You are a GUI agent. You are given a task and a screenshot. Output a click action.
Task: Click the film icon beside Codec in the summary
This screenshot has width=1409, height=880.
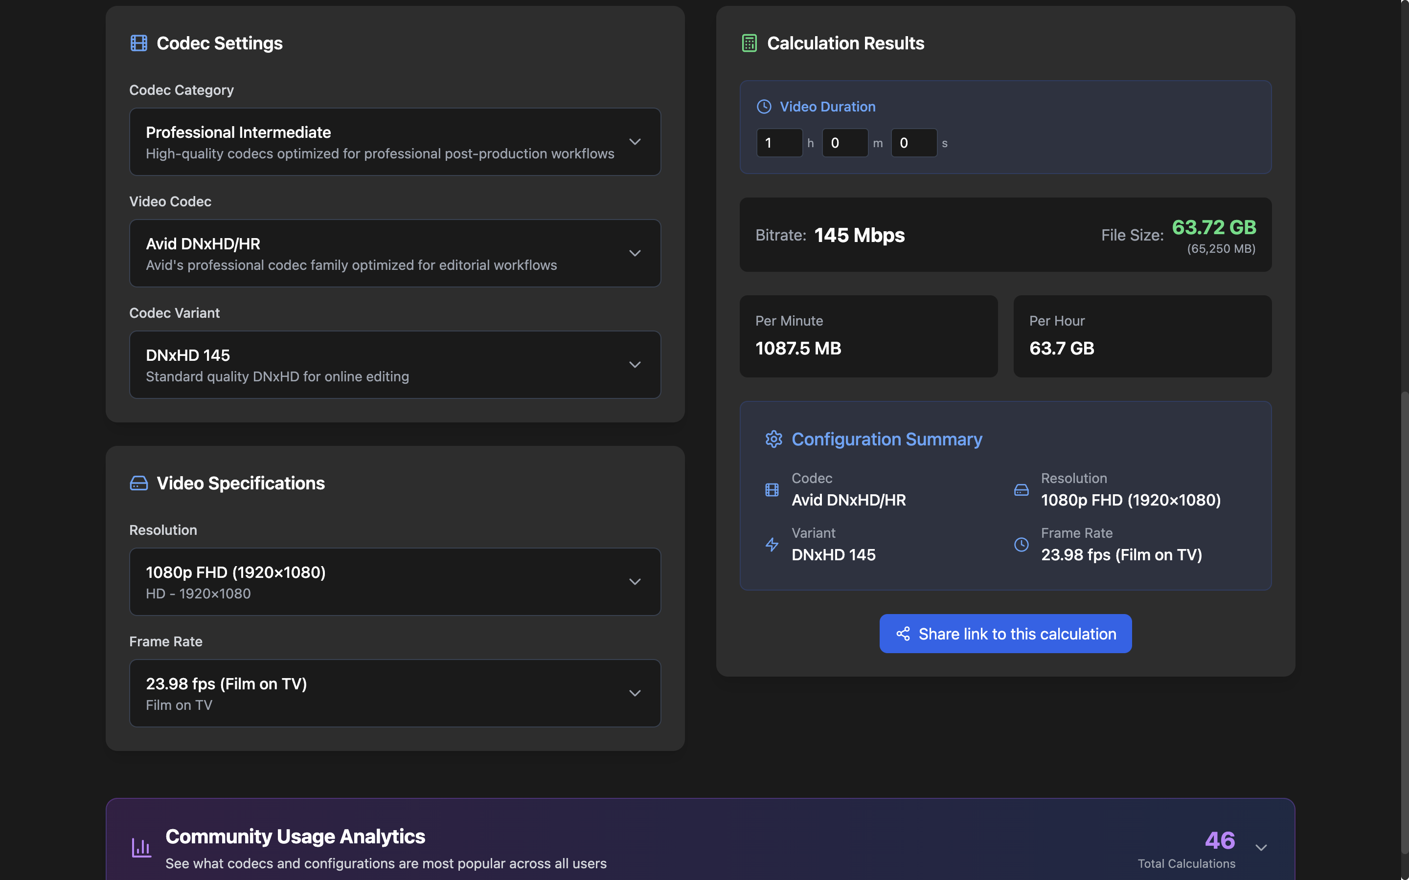tap(772, 489)
